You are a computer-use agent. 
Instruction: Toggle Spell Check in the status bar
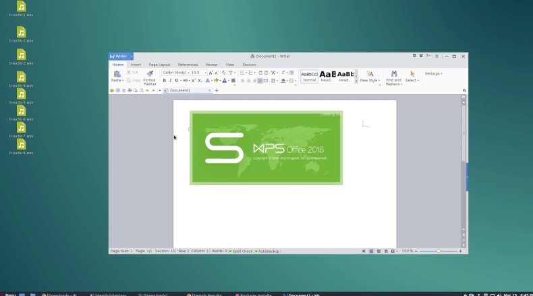click(x=242, y=251)
